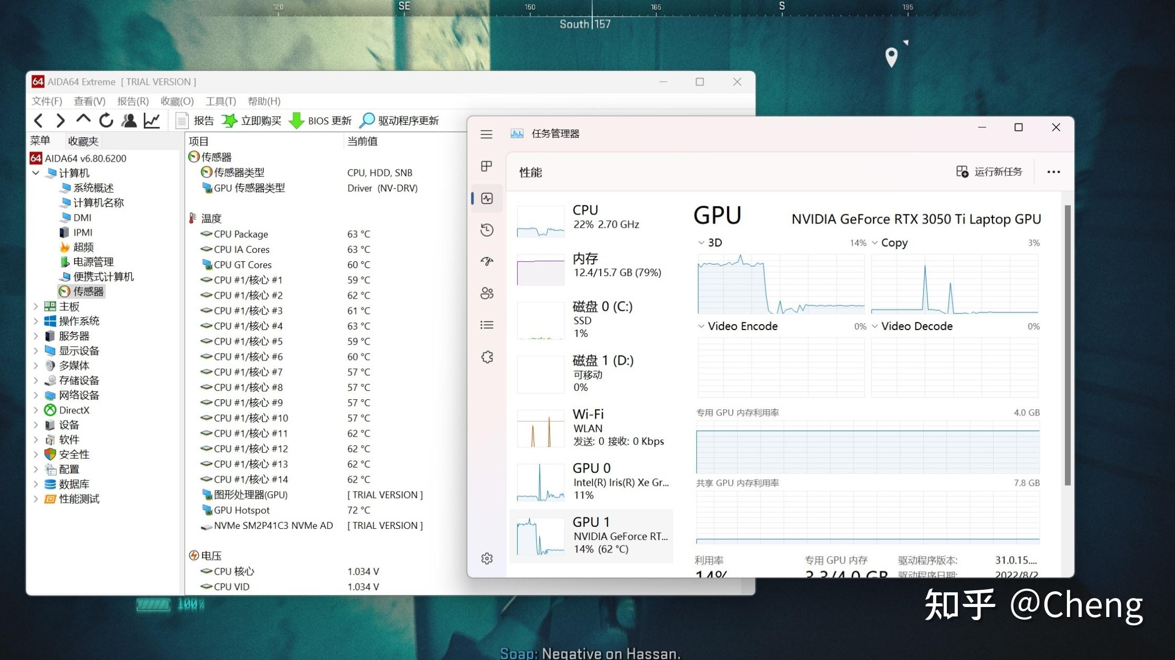
Task: Collapse the 计算机 tree node
Action: click(36, 173)
